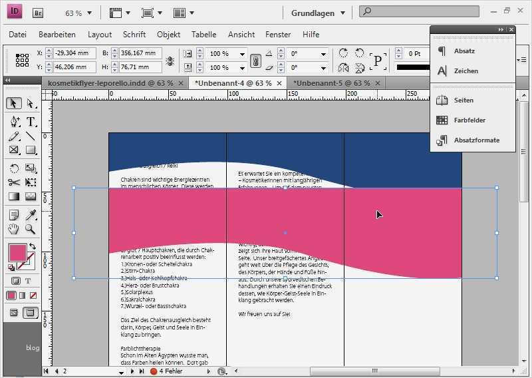Click the X position field -29,304 mm
This screenshot has height=378, width=532.
[74, 53]
